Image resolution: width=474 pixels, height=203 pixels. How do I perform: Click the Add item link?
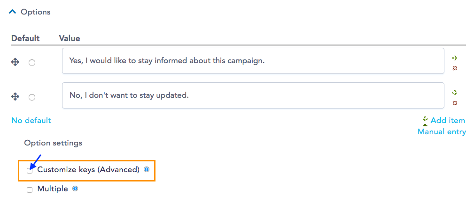click(448, 121)
